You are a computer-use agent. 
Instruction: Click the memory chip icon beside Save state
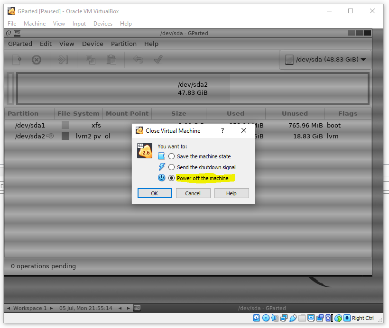(161, 156)
